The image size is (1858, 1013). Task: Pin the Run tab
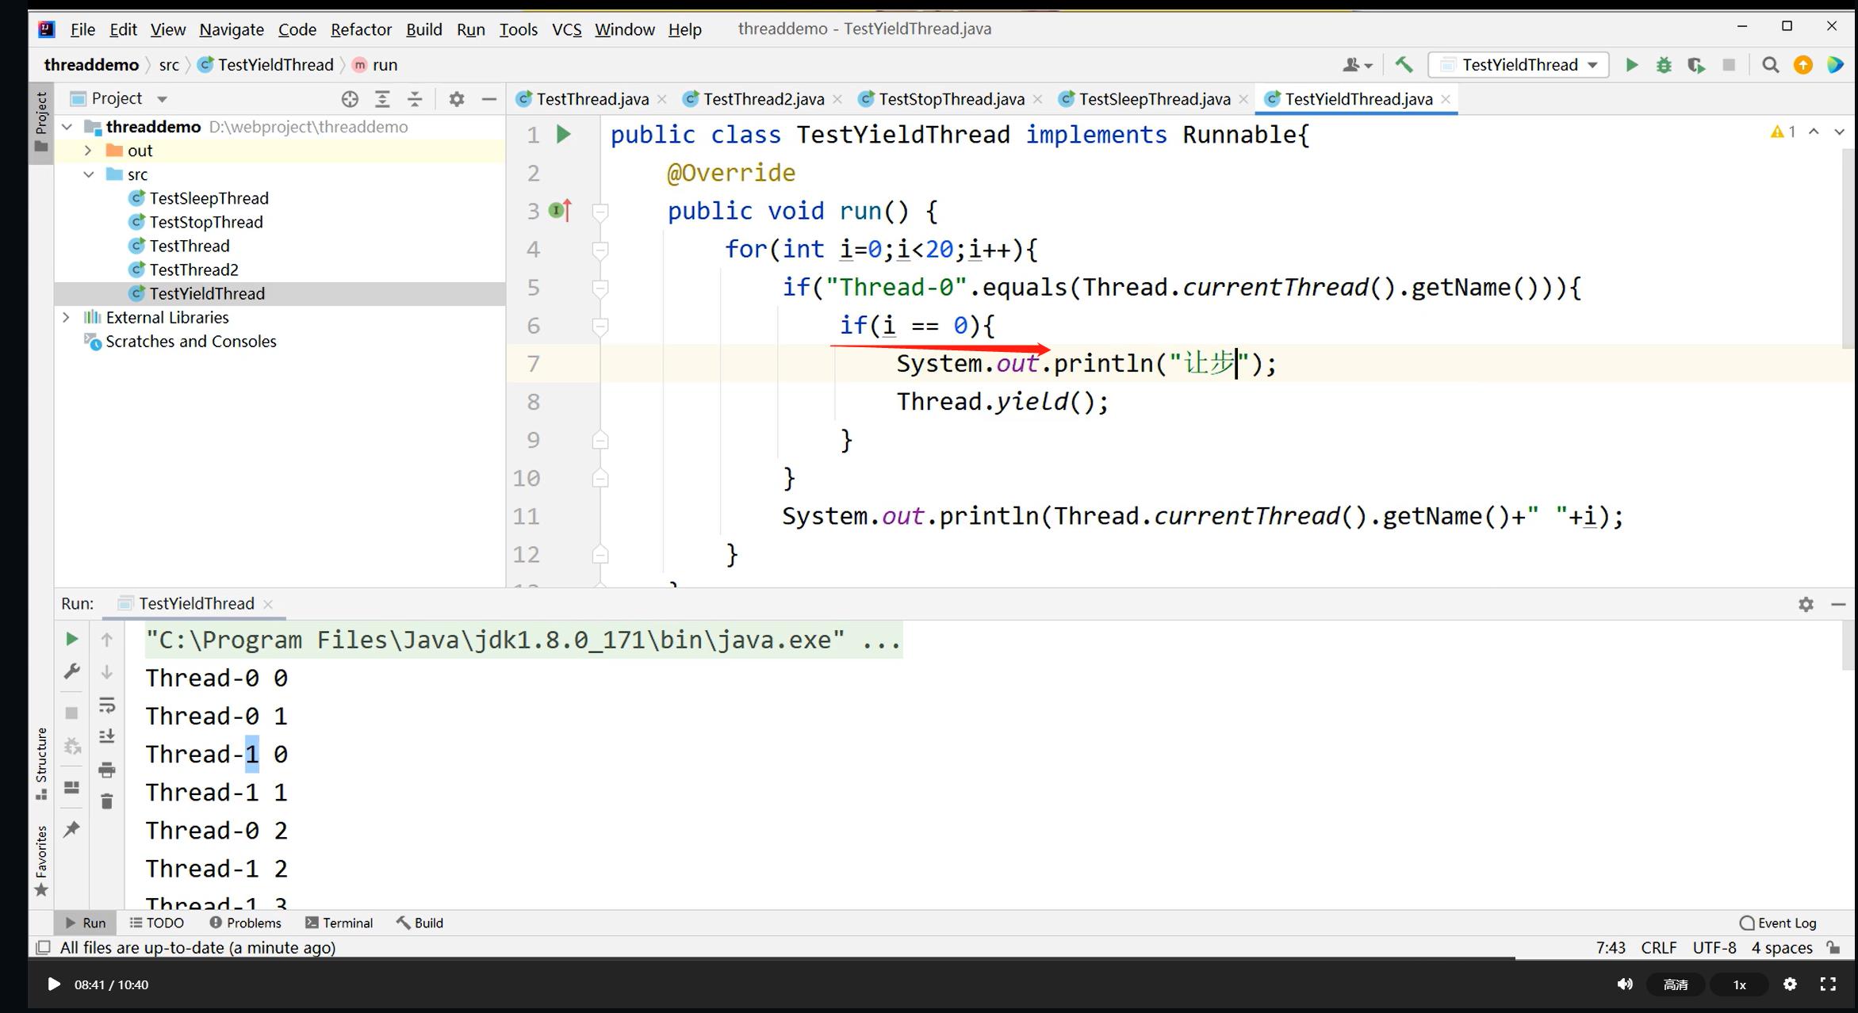(x=71, y=829)
